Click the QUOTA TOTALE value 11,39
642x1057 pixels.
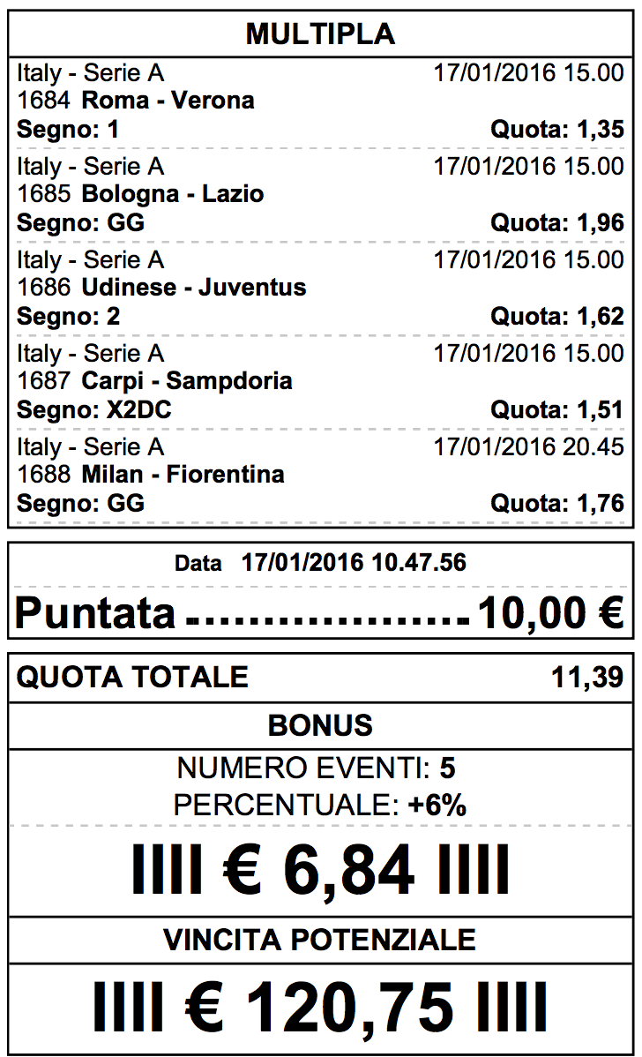pyautogui.click(x=587, y=678)
